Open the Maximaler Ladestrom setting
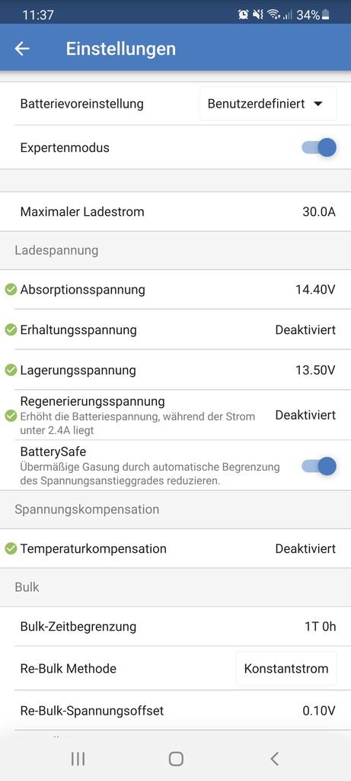 (x=175, y=212)
